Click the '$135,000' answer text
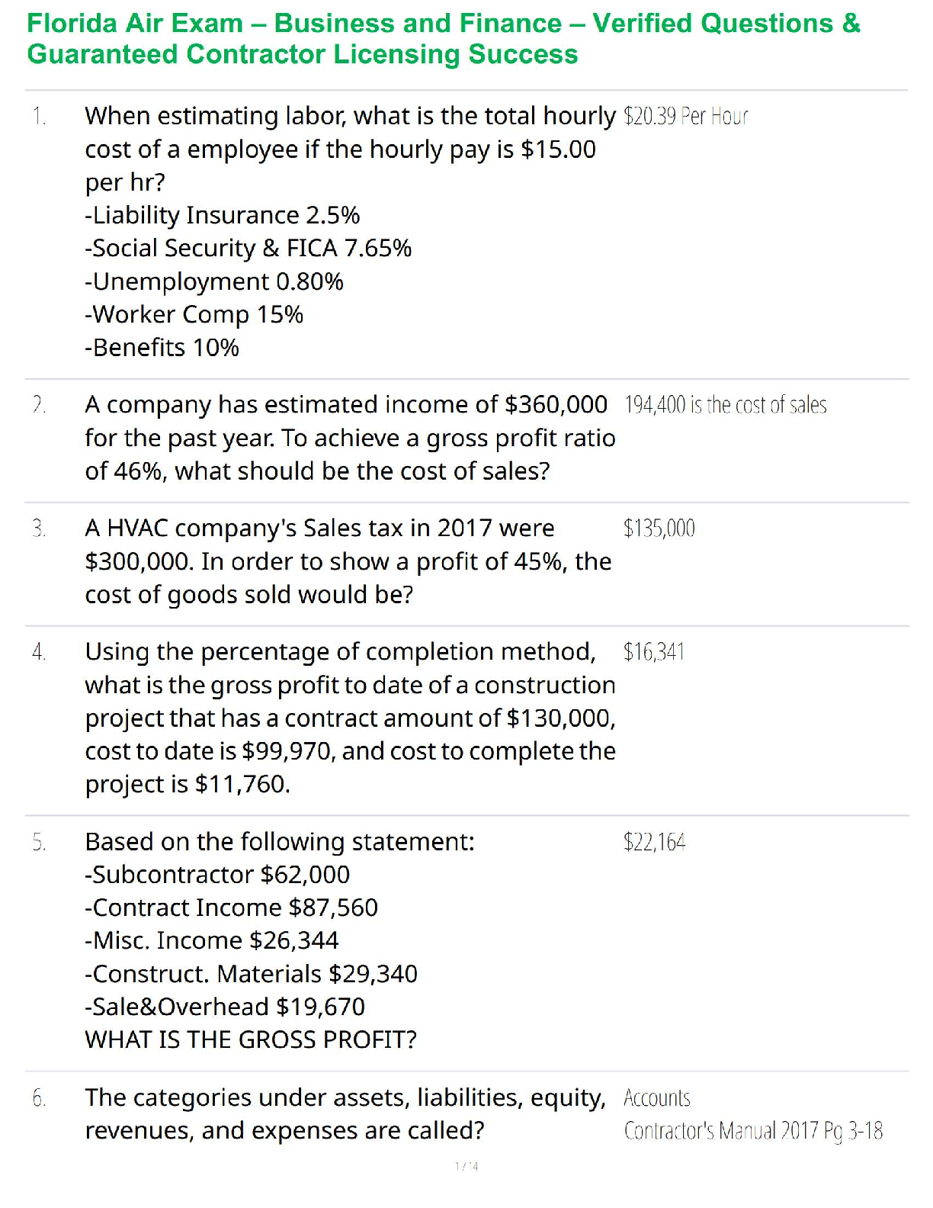Image resolution: width=933 pixels, height=1208 pixels. 659,528
